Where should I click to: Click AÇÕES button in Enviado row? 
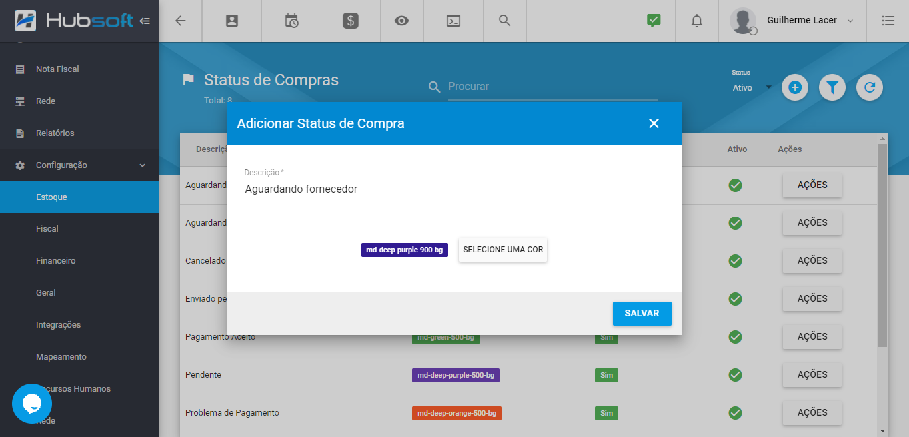click(812, 299)
